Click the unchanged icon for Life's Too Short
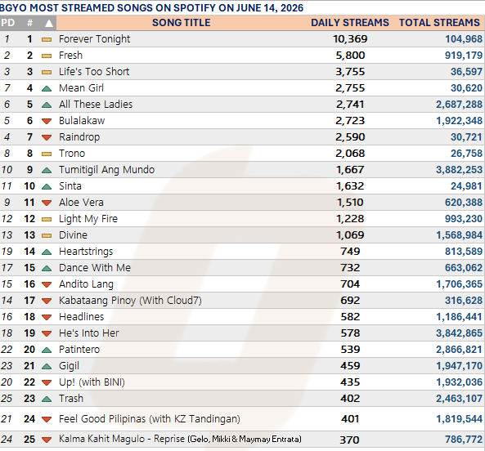Screen dimensions: 485x451 (47, 72)
